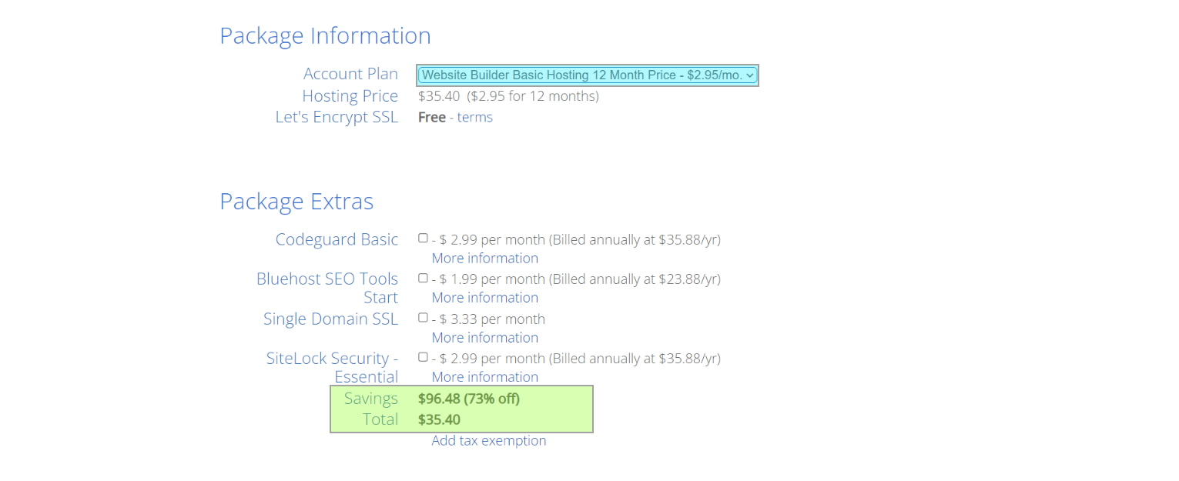The width and height of the screenshot is (1179, 481).
Task: Show More information about SiteLock Security
Action: (485, 376)
